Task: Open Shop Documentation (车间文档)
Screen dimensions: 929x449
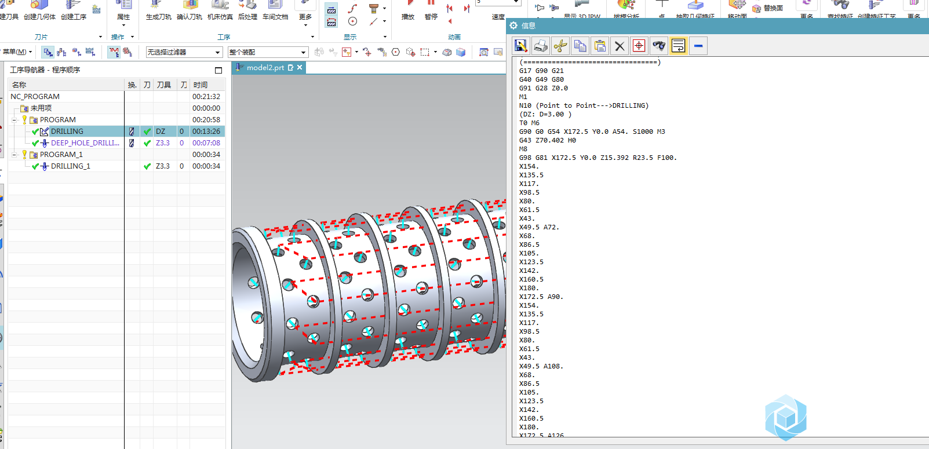Action: pyautogui.click(x=275, y=10)
